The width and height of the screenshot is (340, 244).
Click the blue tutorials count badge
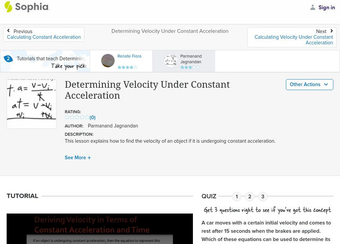click(8, 58)
